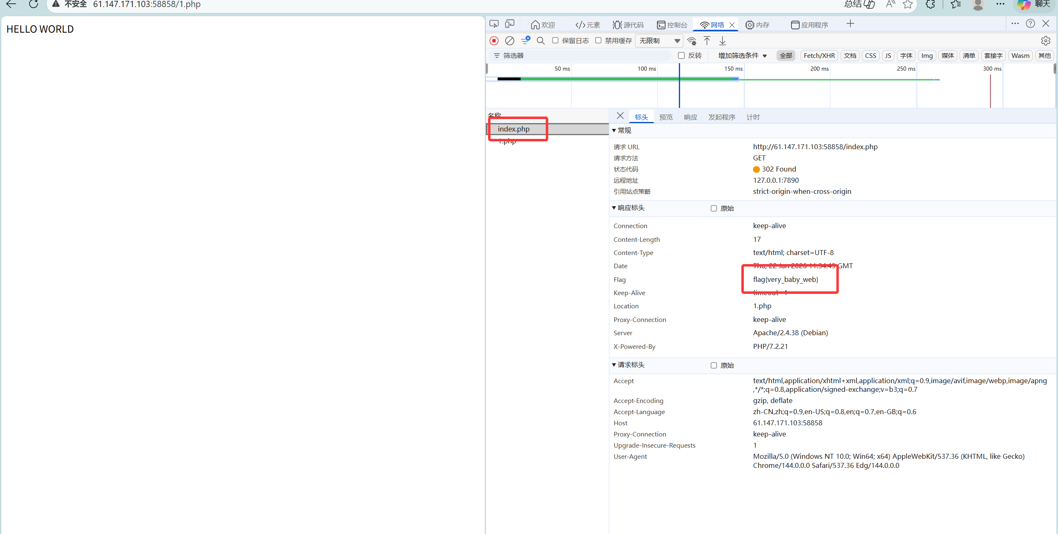Expand 增加筛选条件 dropdown
The width and height of the screenshot is (1058, 534).
(x=742, y=55)
